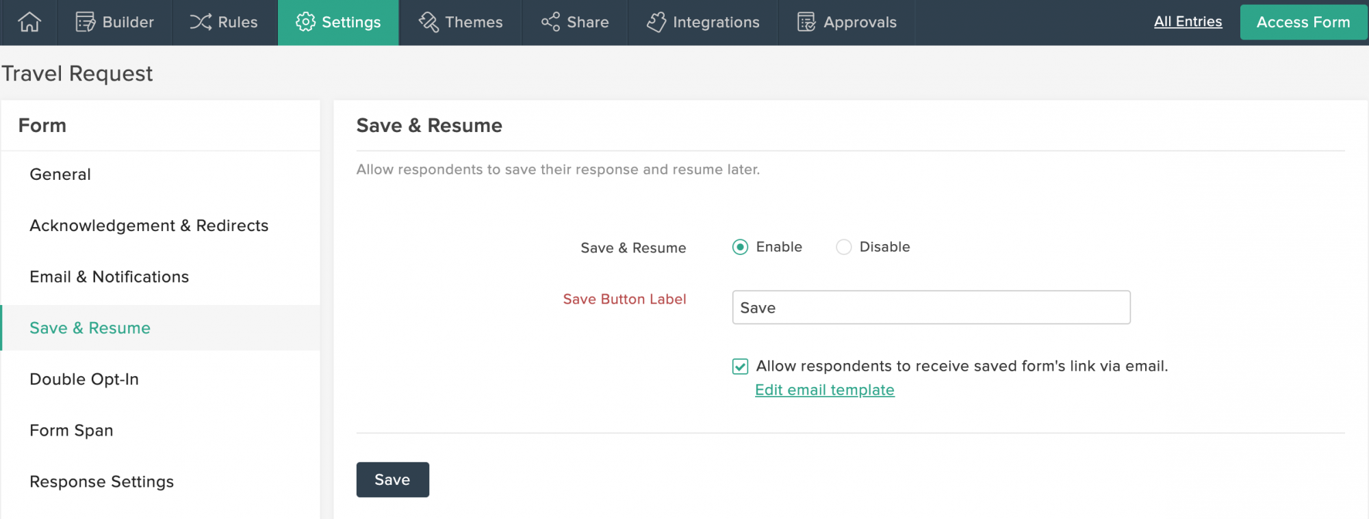The image size is (1369, 519).
Task: Select the Disable radio button
Action: click(x=844, y=247)
